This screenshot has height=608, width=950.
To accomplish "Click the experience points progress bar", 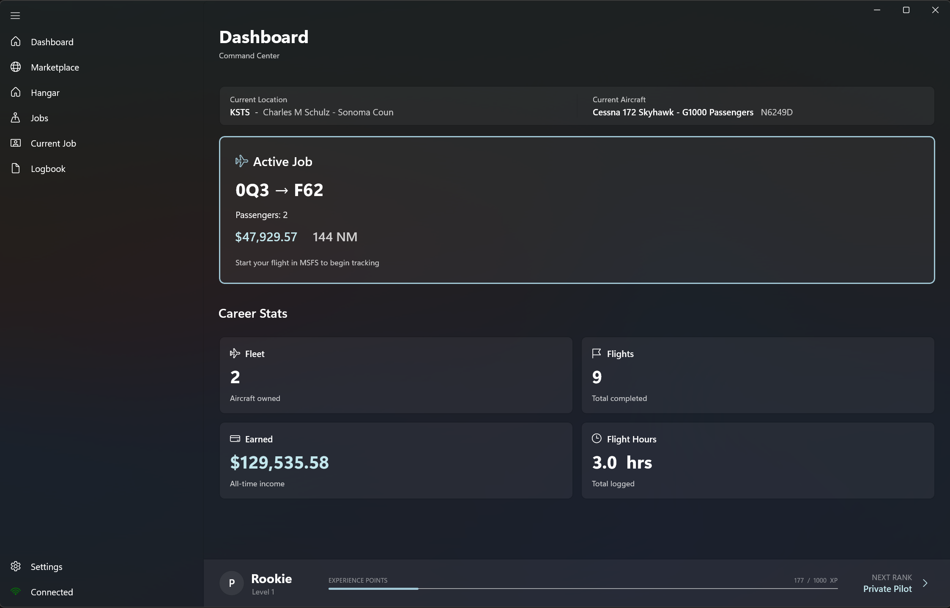I will coord(583,588).
